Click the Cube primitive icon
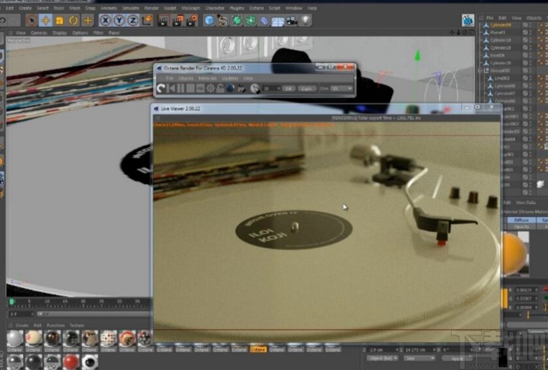 [x=209, y=21]
